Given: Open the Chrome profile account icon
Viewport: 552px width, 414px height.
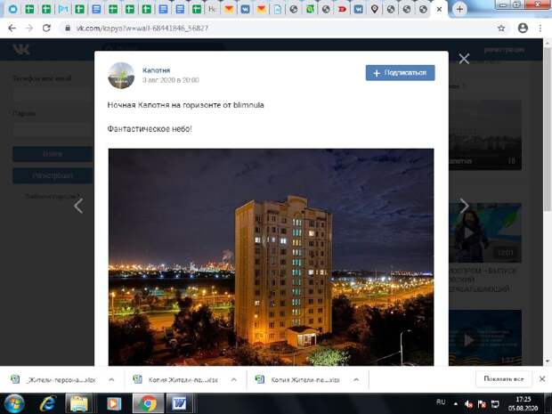Looking at the screenshot, I should (x=523, y=28).
